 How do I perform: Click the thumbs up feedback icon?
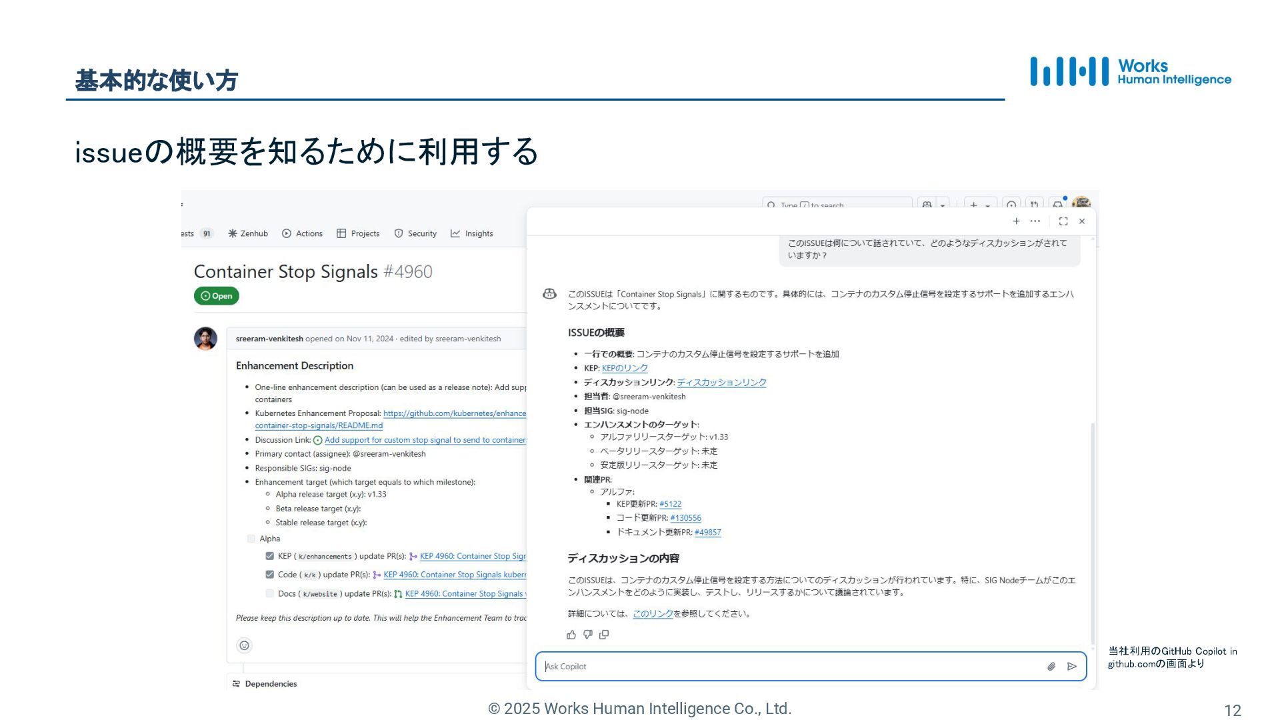[571, 635]
